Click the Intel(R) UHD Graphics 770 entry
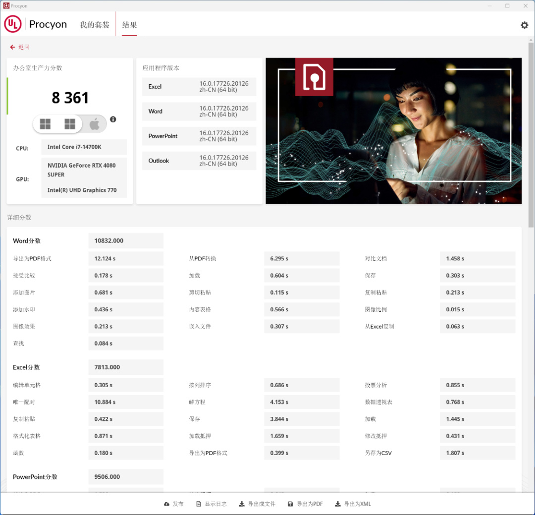 82,190
